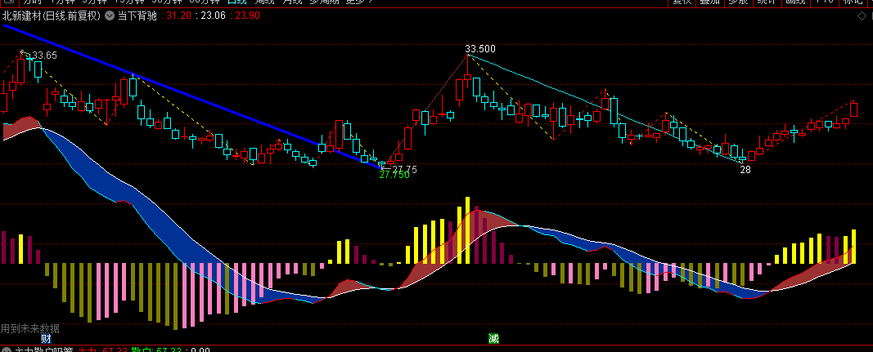Click the 减 marker below the chart
This screenshot has height=352, width=873.
click(493, 339)
